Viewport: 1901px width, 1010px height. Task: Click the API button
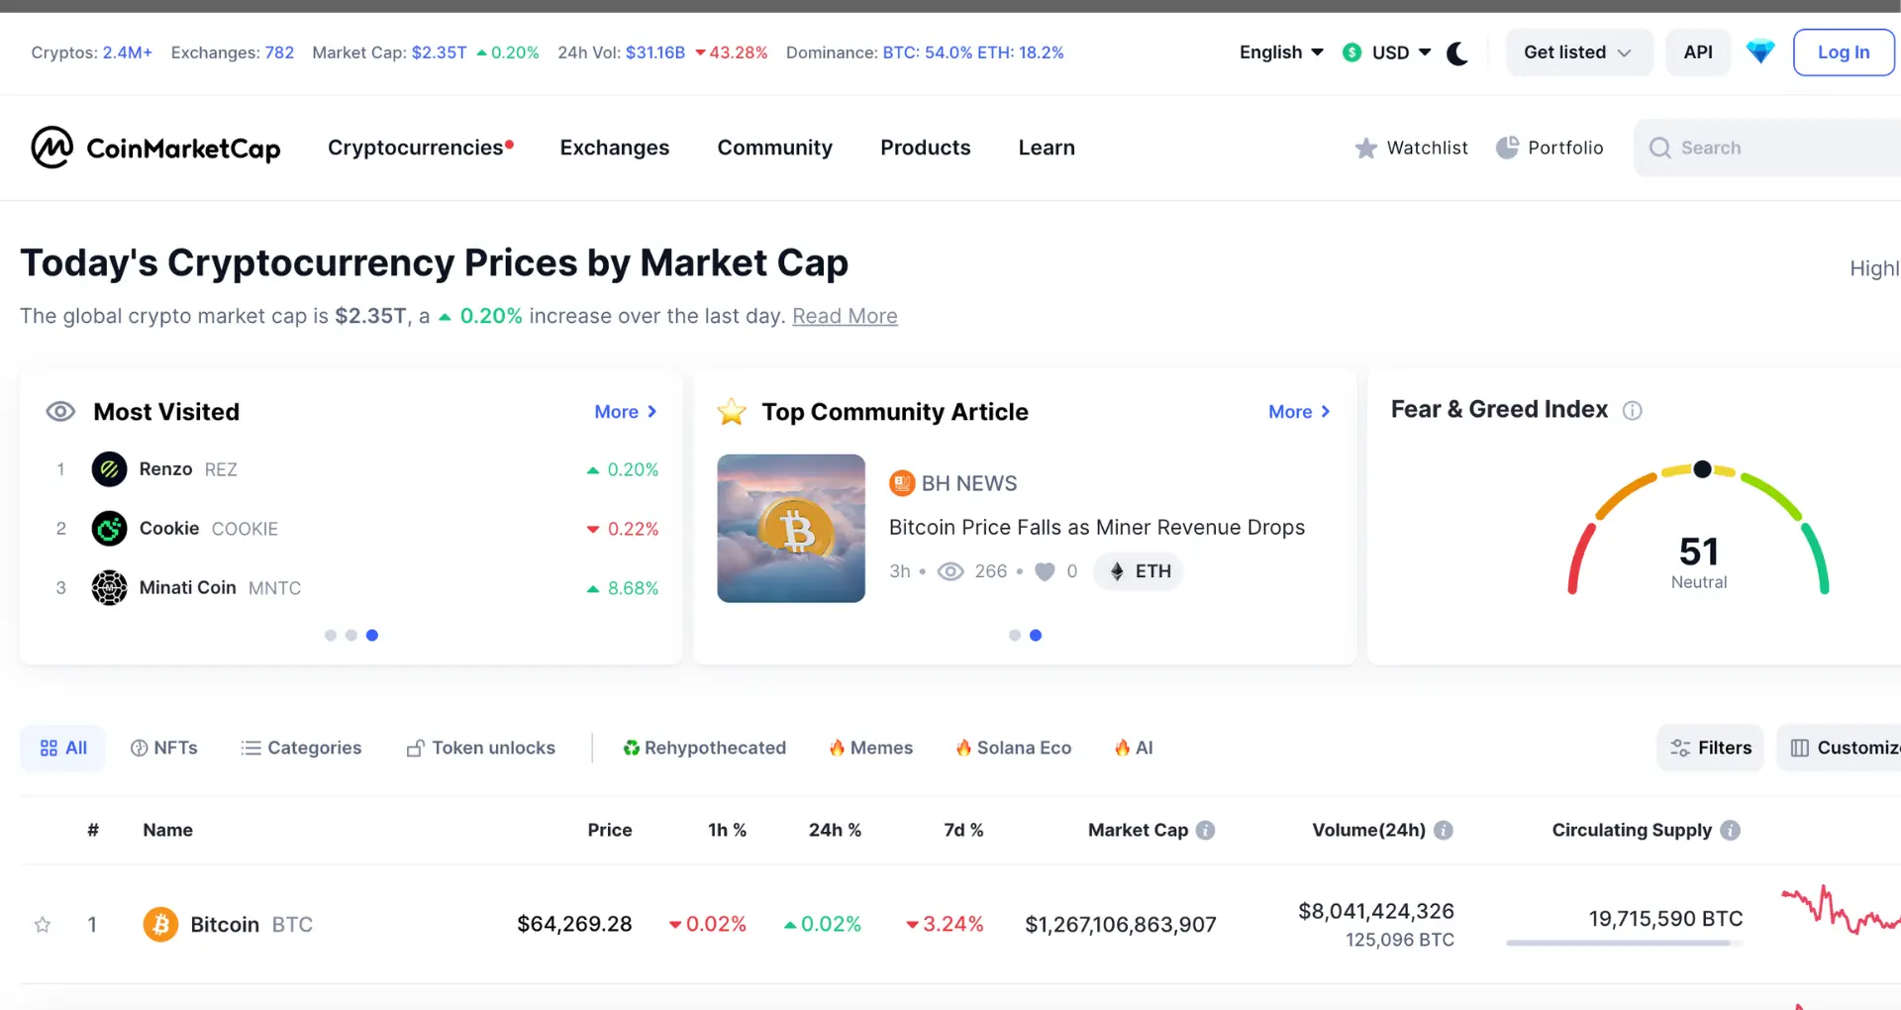pyautogui.click(x=1697, y=52)
